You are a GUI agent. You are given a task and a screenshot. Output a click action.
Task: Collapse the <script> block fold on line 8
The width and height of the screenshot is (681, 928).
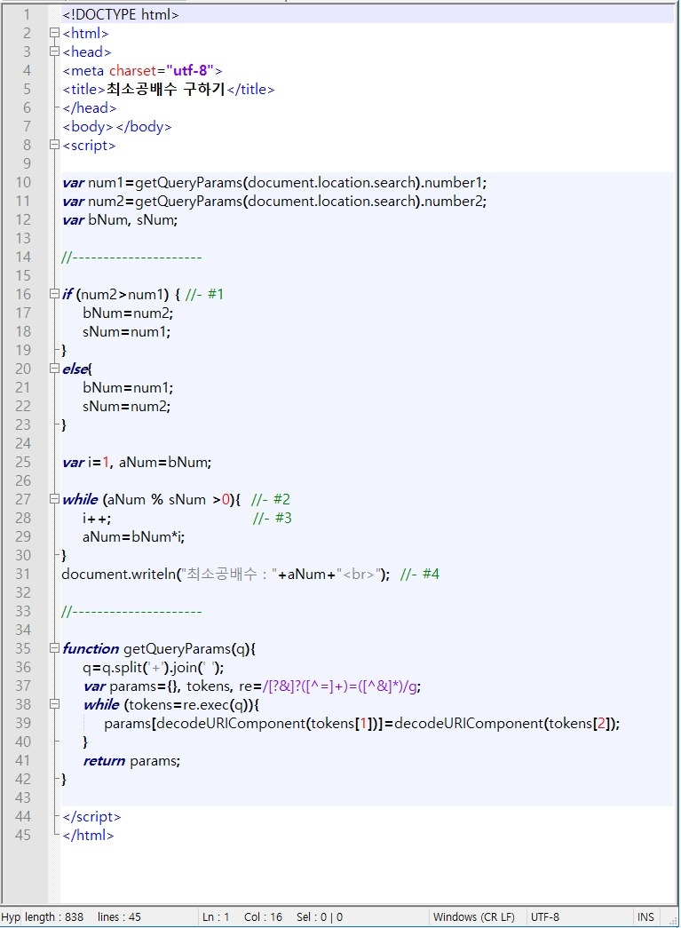pyautogui.click(x=54, y=145)
